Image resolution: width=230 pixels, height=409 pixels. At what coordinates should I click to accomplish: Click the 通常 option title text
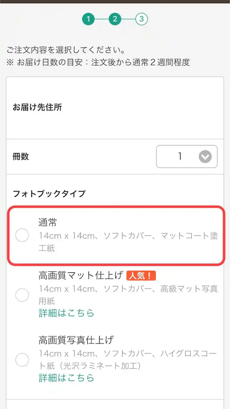point(48,222)
